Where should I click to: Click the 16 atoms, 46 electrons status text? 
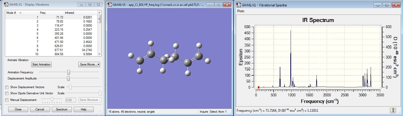[x=131, y=112]
